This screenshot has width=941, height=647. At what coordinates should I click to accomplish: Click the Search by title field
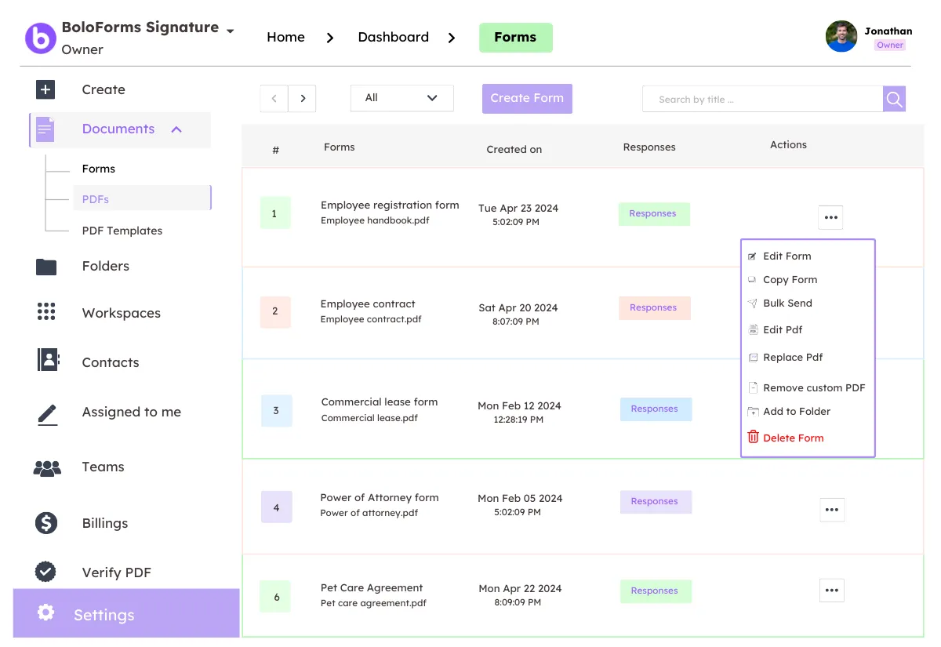pos(762,100)
